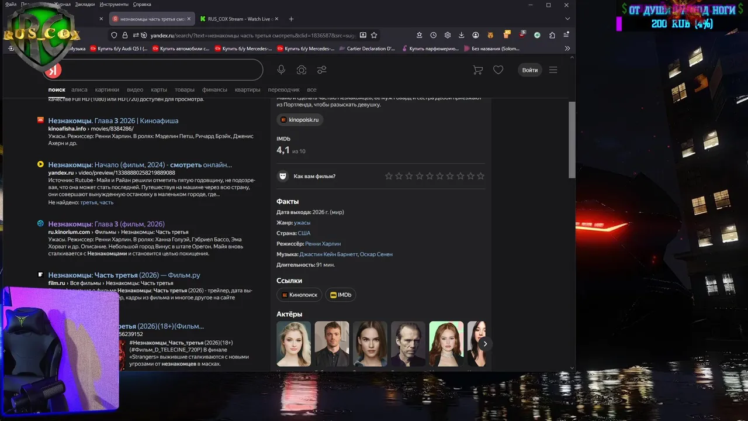Select the алиса search tab
The width and height of the screenshot is (748, 421).
coord(79,89)
